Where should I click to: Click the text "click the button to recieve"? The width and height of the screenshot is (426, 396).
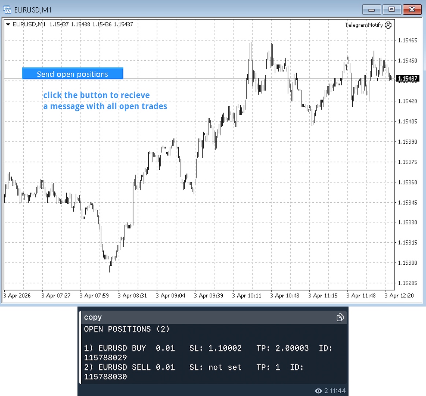pyautogui.click(x=96, y=95)
